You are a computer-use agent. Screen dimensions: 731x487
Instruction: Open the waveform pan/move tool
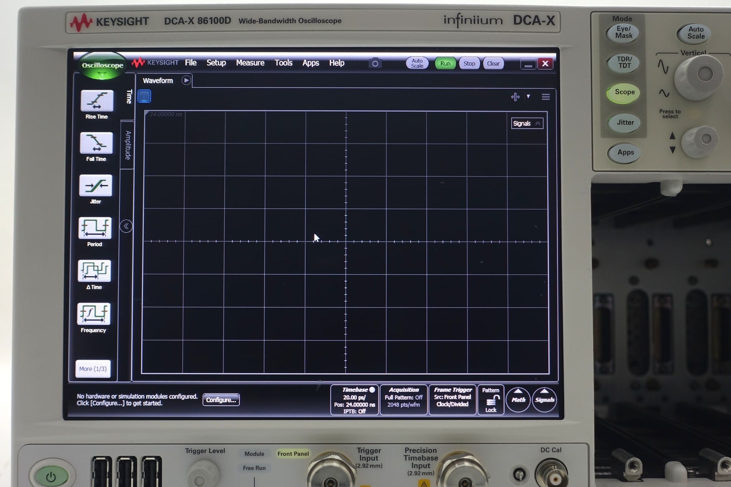(x=515, y=97)
